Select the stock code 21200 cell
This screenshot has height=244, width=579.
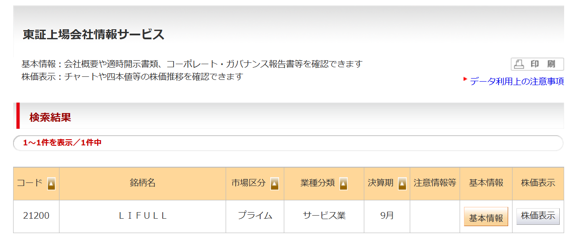pos(36,216)
